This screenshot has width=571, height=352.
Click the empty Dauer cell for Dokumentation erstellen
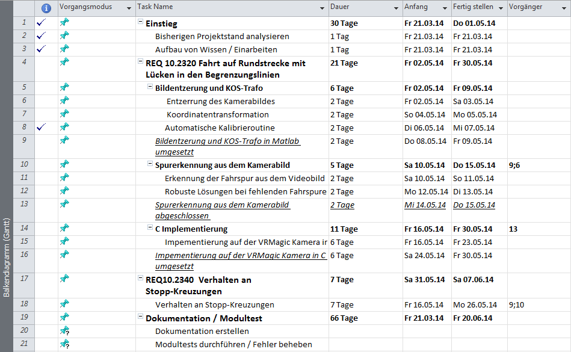(365, 331)
